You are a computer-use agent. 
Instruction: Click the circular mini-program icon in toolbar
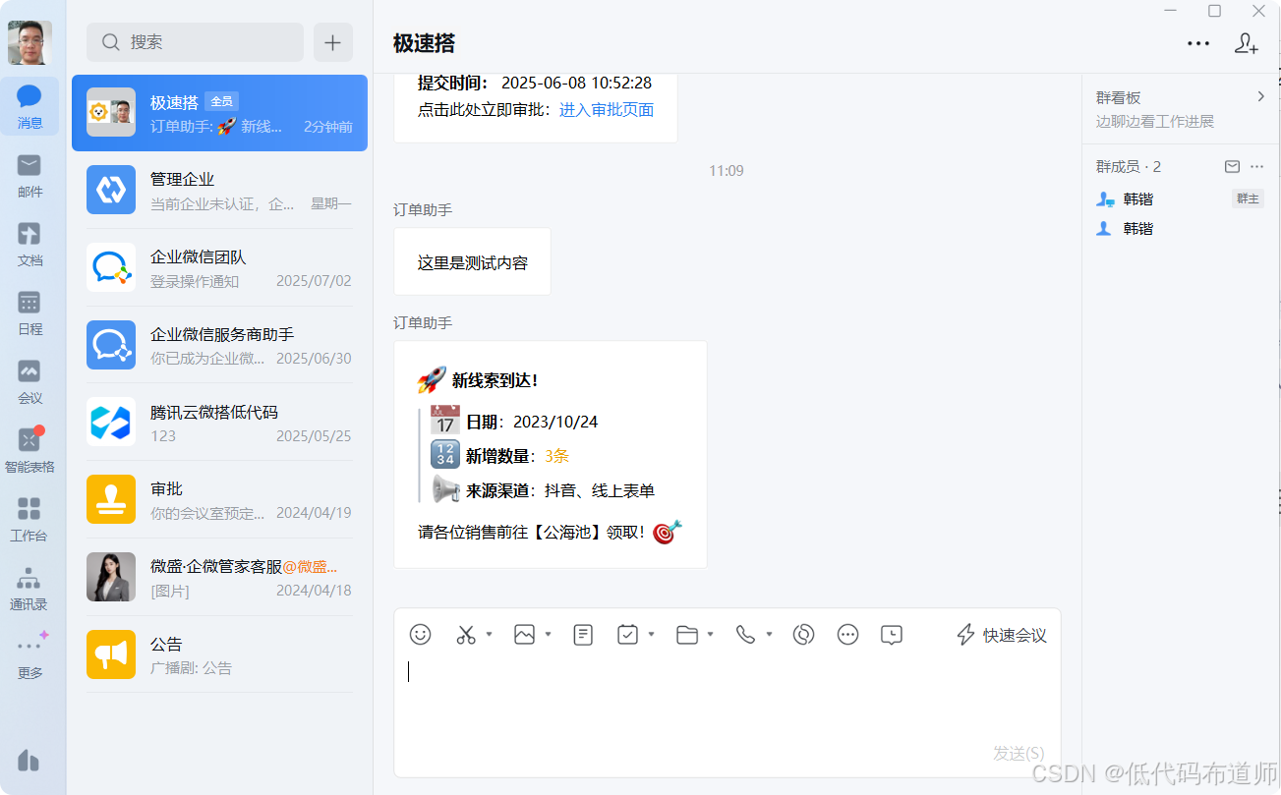[803, 635]
